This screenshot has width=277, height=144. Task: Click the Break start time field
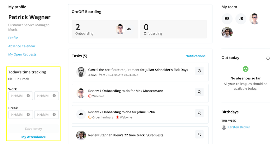coord(17,114)
